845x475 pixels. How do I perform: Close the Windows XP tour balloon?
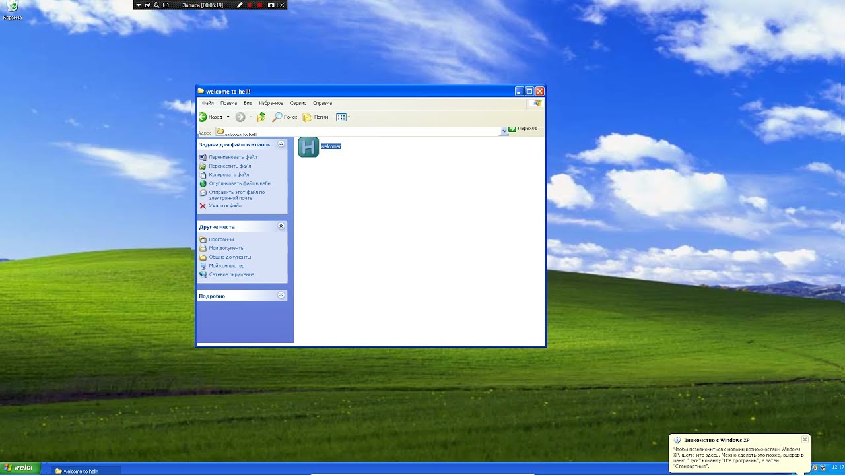805,439
